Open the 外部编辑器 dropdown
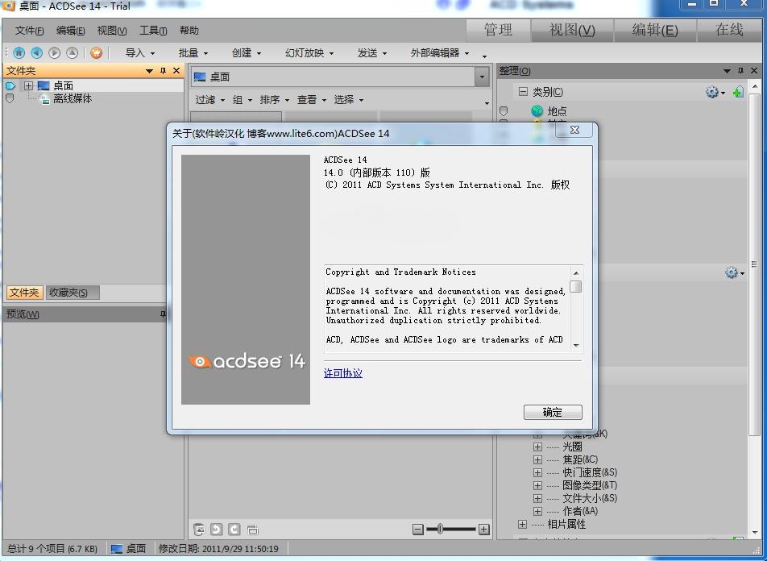 coord(440,53)
